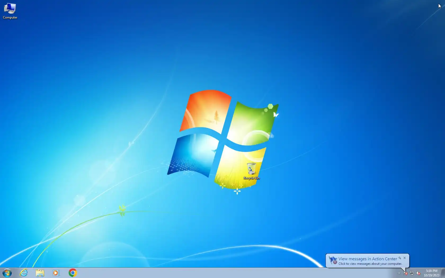Close the Action Center notification balloon
Screen dimensions: 445x278
coord(404,258)
